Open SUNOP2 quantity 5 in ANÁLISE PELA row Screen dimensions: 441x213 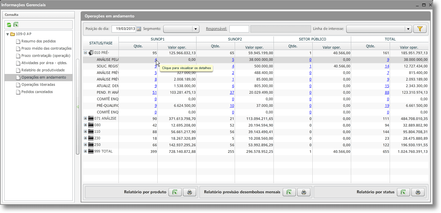pyautogui.click(x=233, y=59)
